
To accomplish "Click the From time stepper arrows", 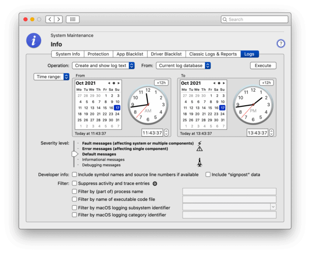I will tap(166, 133).
